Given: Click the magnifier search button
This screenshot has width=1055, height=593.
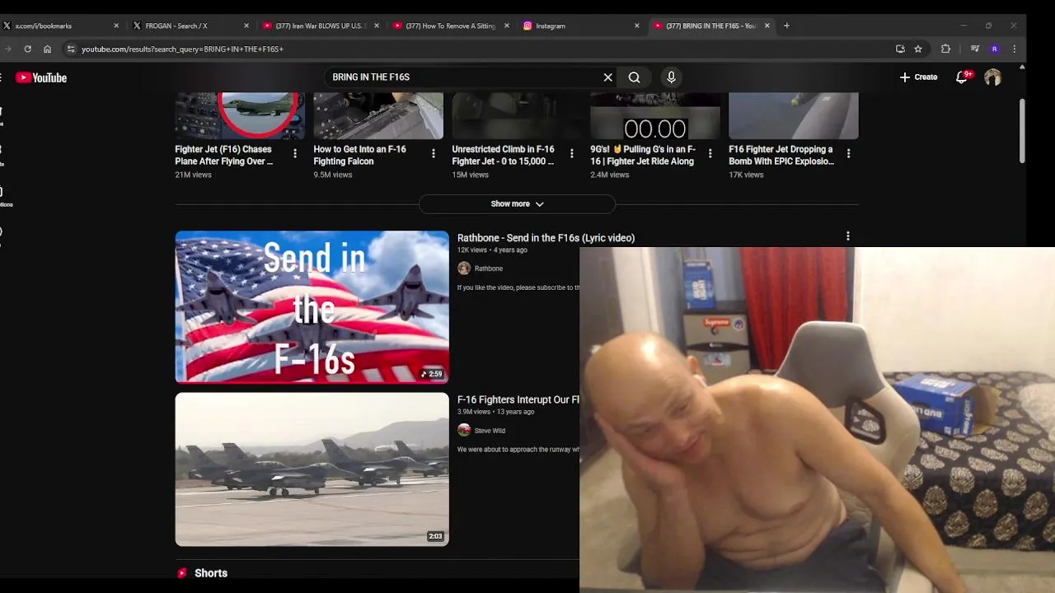Looking at the screenshot, I should click(x=634, y=77).
